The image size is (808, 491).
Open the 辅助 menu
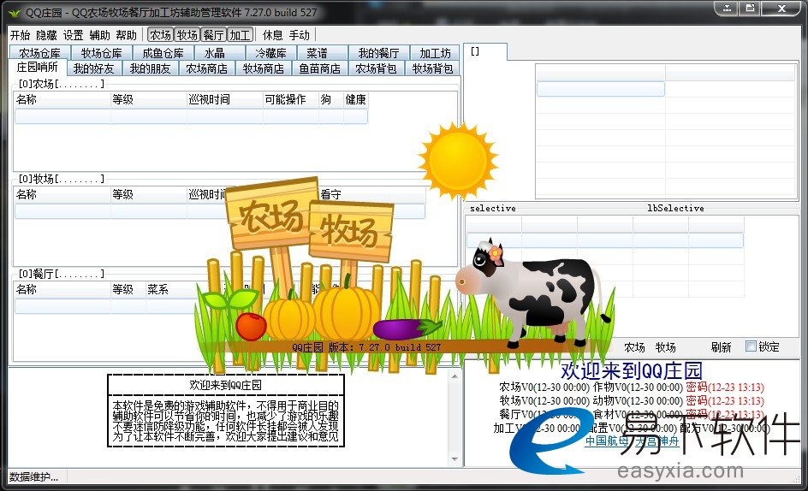click(x=99, y=35)
